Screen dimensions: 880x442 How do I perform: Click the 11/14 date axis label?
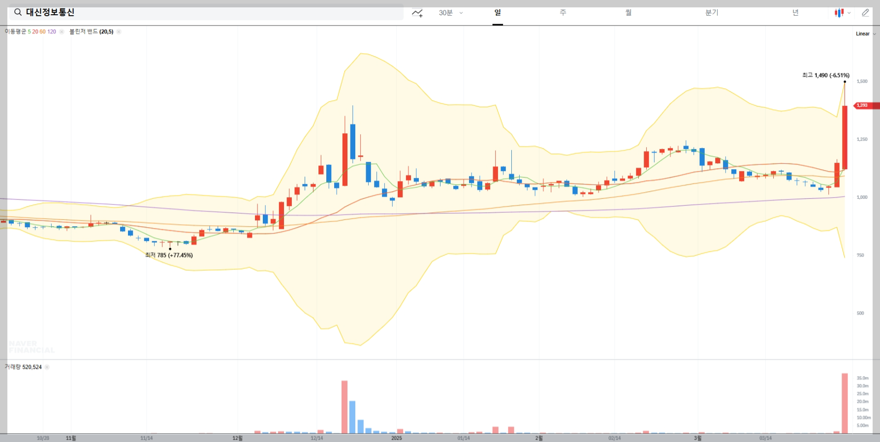click(146, 438)
